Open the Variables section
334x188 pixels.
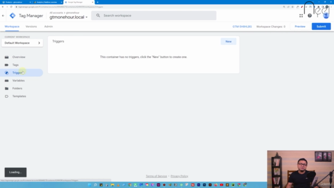[18, 80]
